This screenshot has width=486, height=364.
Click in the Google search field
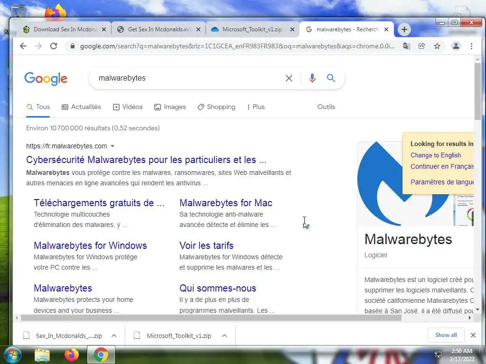[189, 78]
